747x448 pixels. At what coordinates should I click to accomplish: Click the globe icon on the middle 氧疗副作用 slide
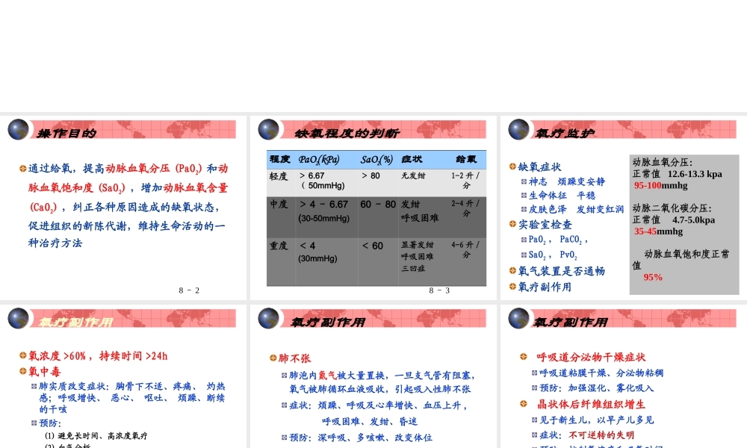point(268,318)
